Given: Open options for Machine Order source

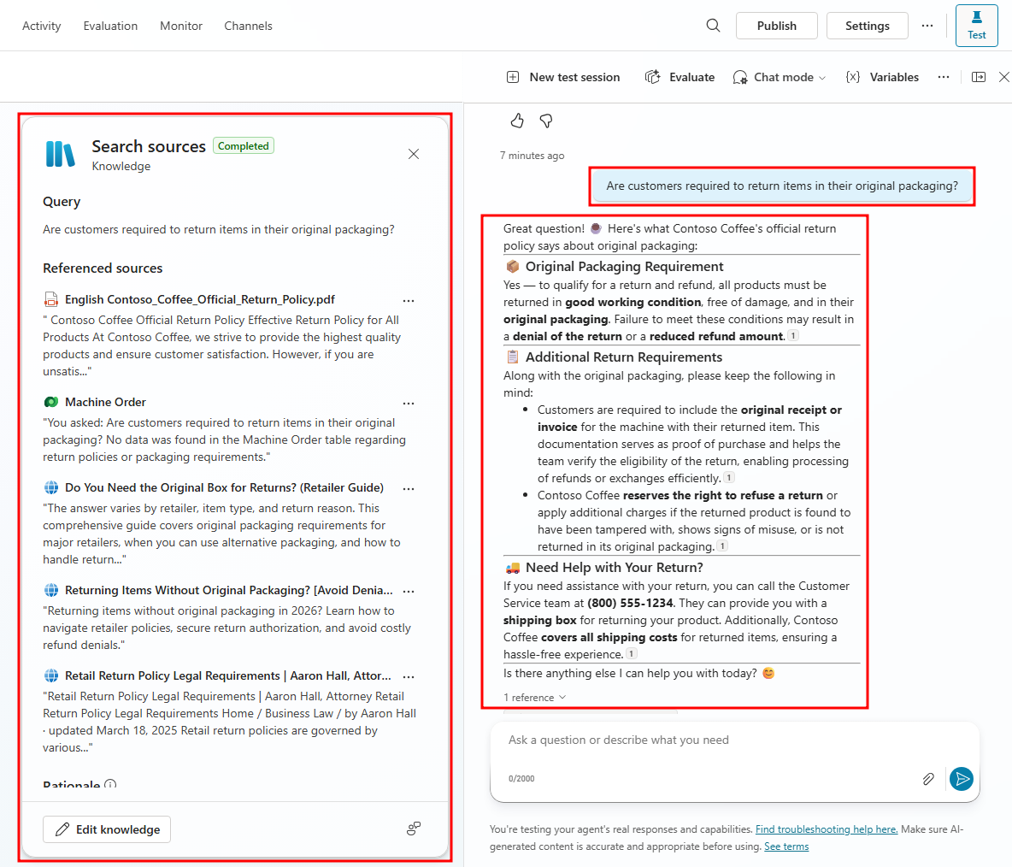Looking at the screenshot, I should pyautogui.click(x=409, y=404).
